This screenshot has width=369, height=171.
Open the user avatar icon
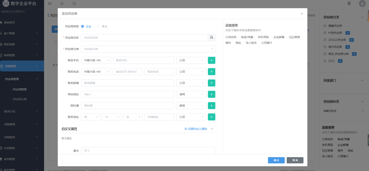pos(362,4)
